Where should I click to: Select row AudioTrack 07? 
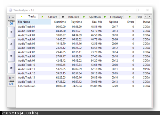tap(84, 52)
